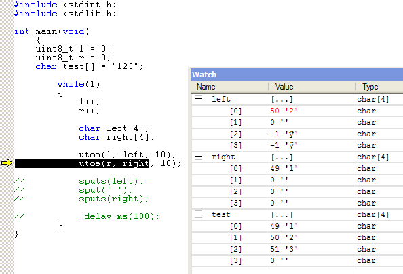This screenshot has width=403, height=274.
Task: Click the yellow current-line debug arrow
Action: [x=7, y=163]
